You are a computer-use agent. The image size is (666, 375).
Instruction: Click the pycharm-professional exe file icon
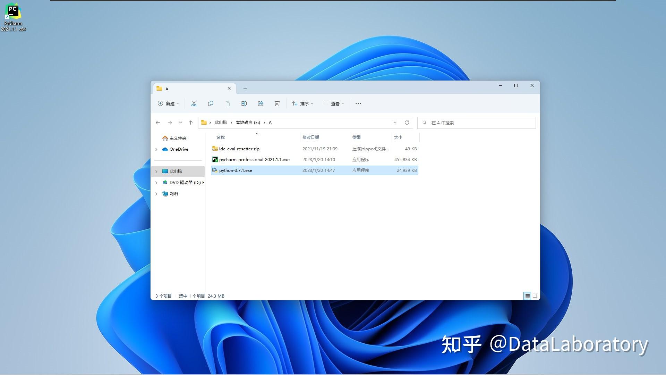(x=215, y=159)
